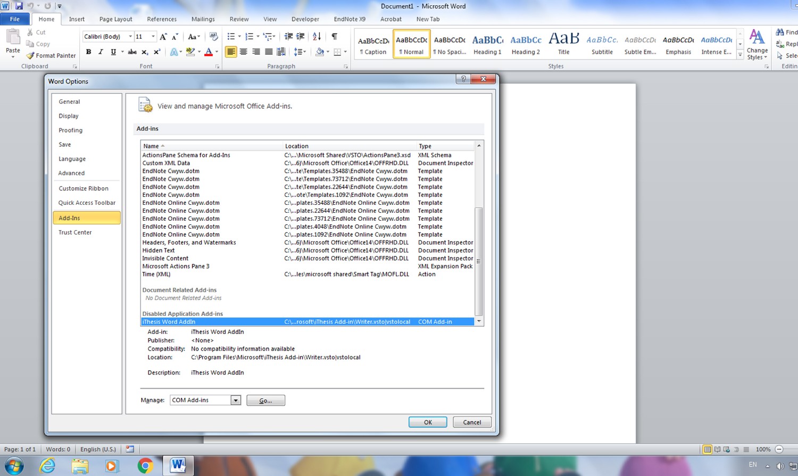The image size is (798, 476).
Task: Click the Word Options help question button
Action: [463, 79]
